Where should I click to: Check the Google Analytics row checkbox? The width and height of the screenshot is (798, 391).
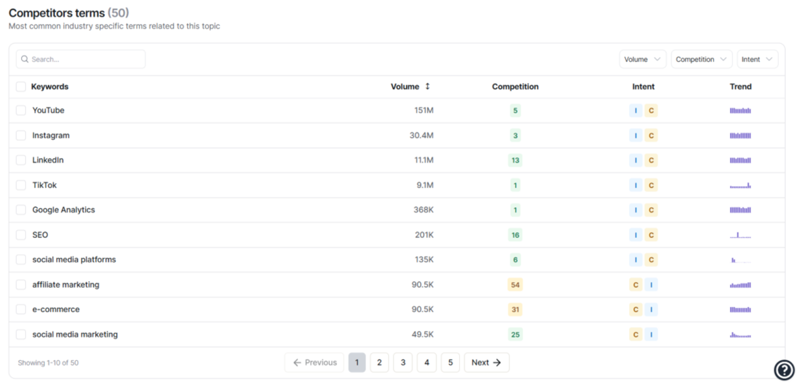click(21, 210)
